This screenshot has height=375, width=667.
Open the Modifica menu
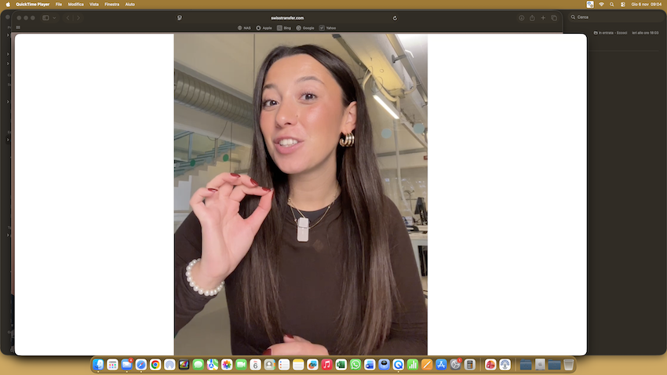[76, 4]
